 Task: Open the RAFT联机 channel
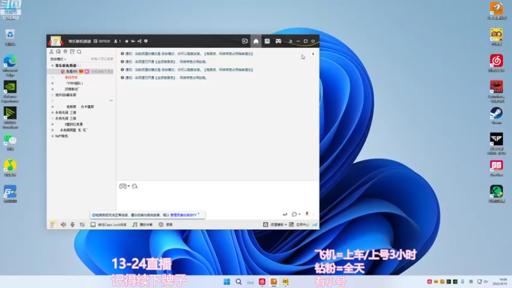[61, 136]
